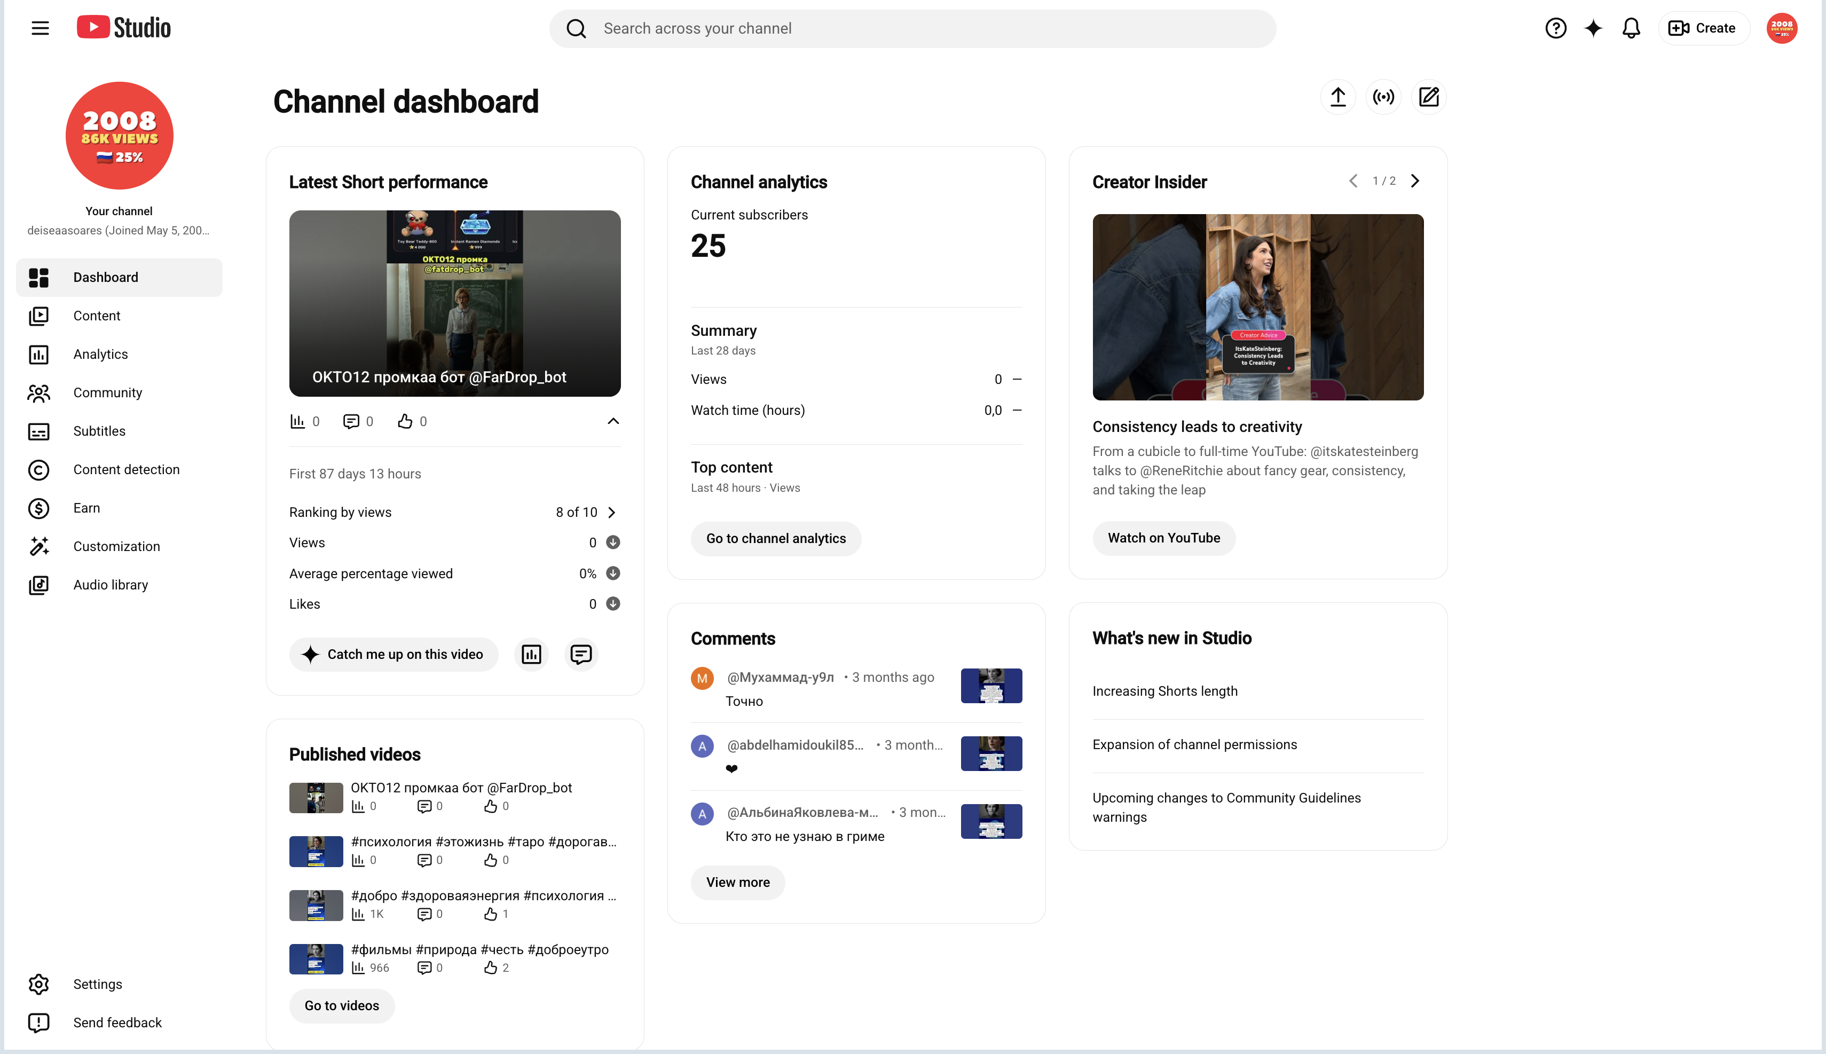Click the Earn dollar sign icon
1826x1054 pixels.
coord(38,508)
